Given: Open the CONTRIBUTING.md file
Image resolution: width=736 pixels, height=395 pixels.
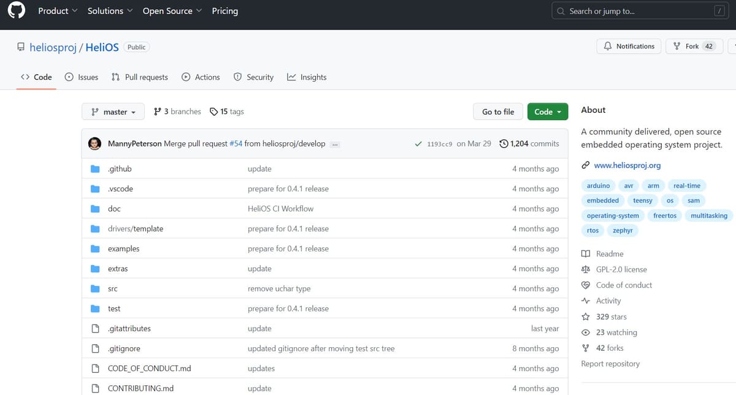Looking at the screenshot, I should pos(140,388).
